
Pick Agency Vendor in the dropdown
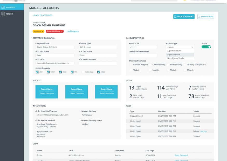coord(174,55)
